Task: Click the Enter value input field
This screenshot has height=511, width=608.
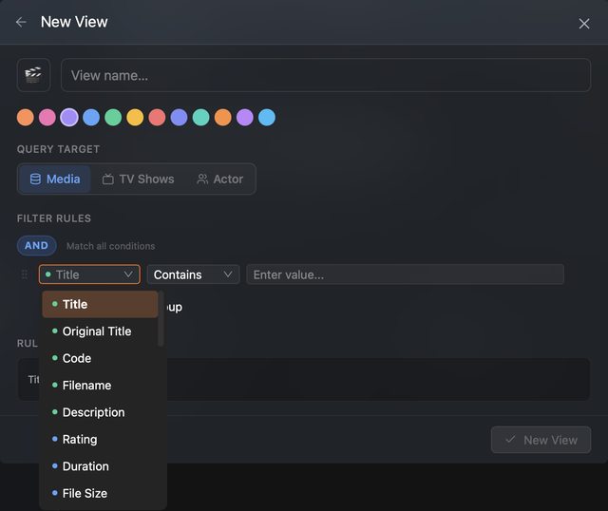Action: (406, 274)
